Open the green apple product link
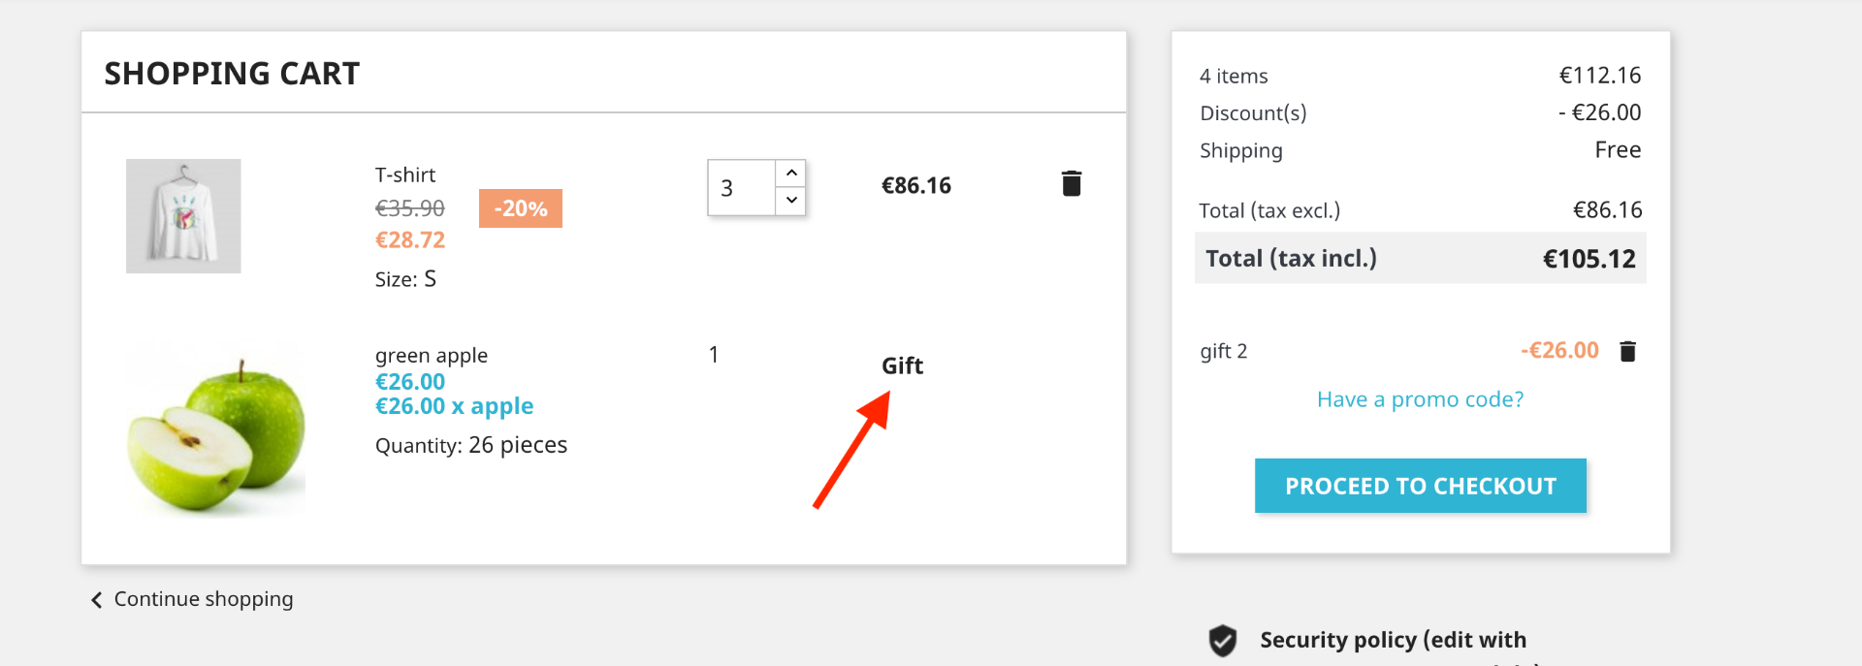Viewport: 1862px width, 666px height. click(432, 355)
